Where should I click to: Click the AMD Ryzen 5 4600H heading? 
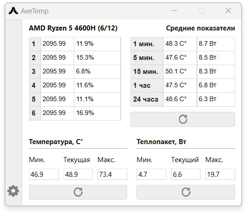click(73, 28)
